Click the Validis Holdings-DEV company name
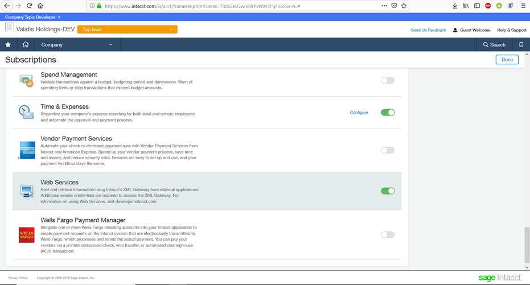The width and height of the screenshot is (530, 285). coord(46,30)
